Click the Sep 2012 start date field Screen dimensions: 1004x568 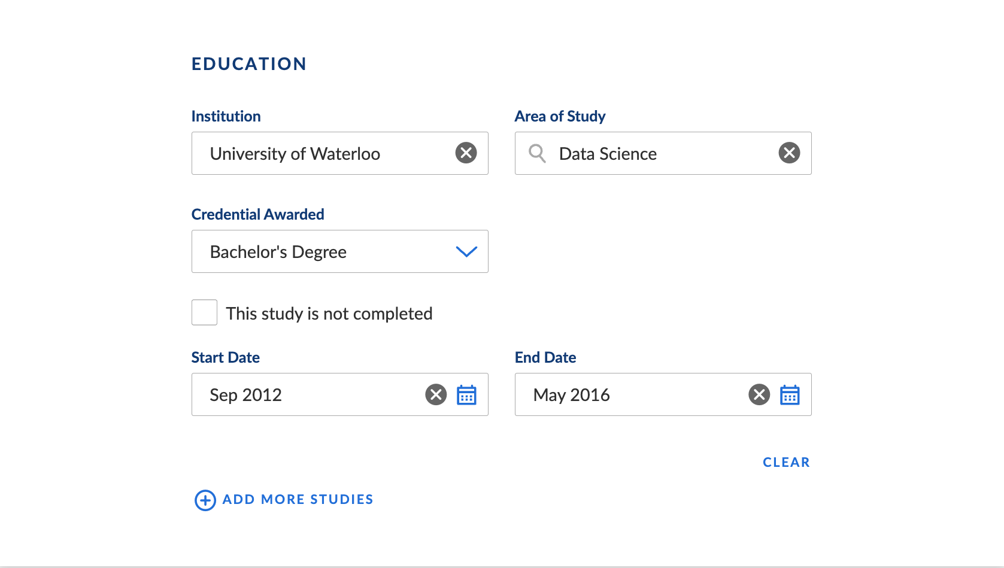[340, 394]
